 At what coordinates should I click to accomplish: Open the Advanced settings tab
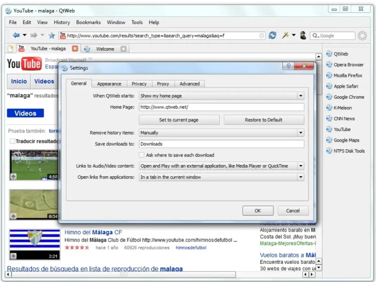189,84
